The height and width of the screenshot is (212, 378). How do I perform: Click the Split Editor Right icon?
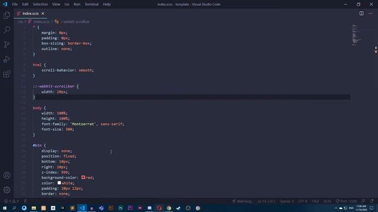click(x=361, y=14)
